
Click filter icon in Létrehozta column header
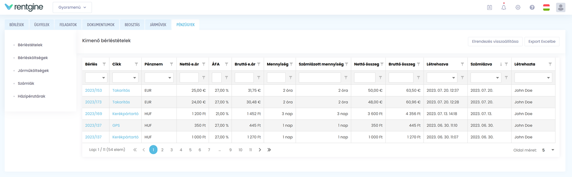pos(550,64)
